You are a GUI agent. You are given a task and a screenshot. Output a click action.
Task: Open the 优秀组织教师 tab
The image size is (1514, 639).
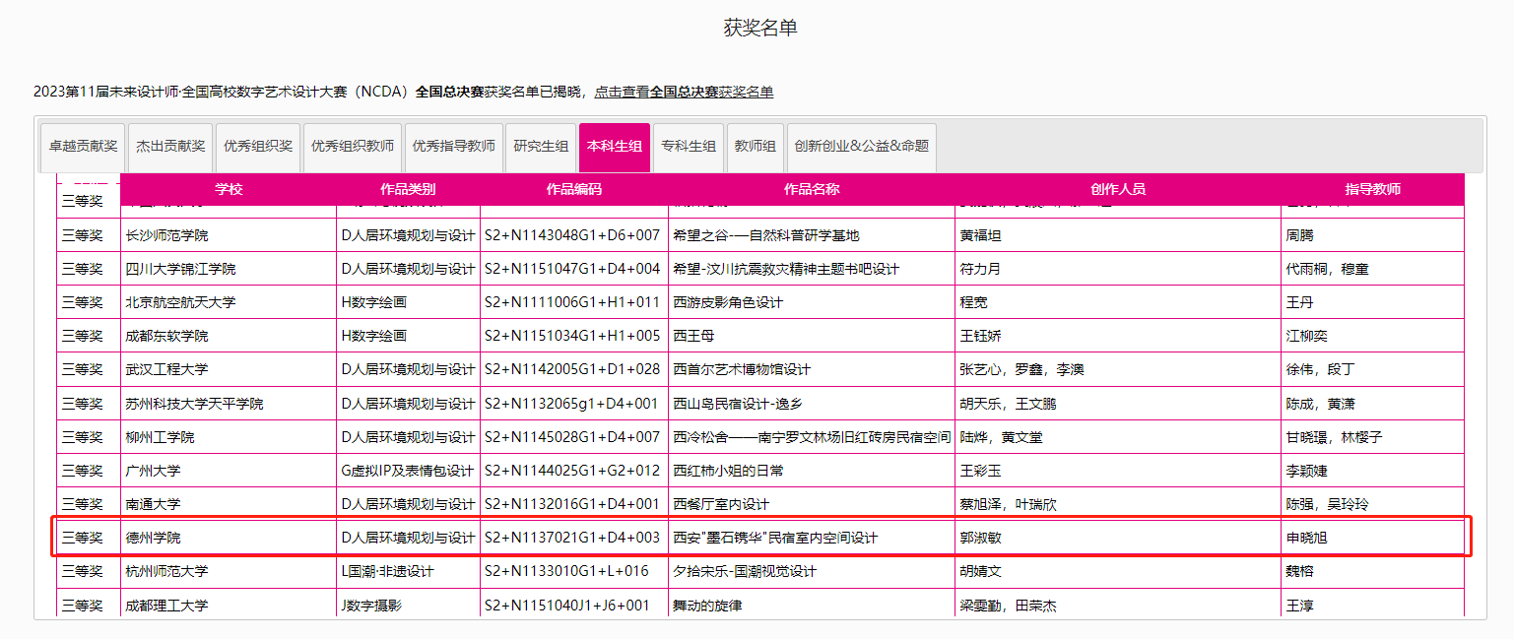point(353,146)
